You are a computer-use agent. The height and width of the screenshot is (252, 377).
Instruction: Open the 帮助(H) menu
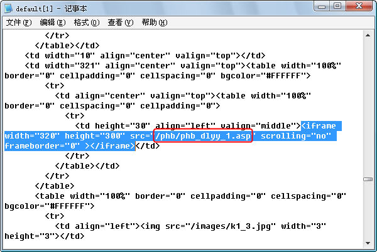[x=155, y=23]
